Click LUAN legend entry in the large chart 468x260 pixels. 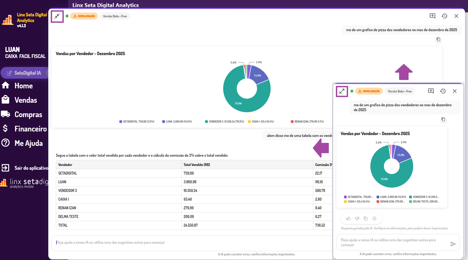click(177, 121)
